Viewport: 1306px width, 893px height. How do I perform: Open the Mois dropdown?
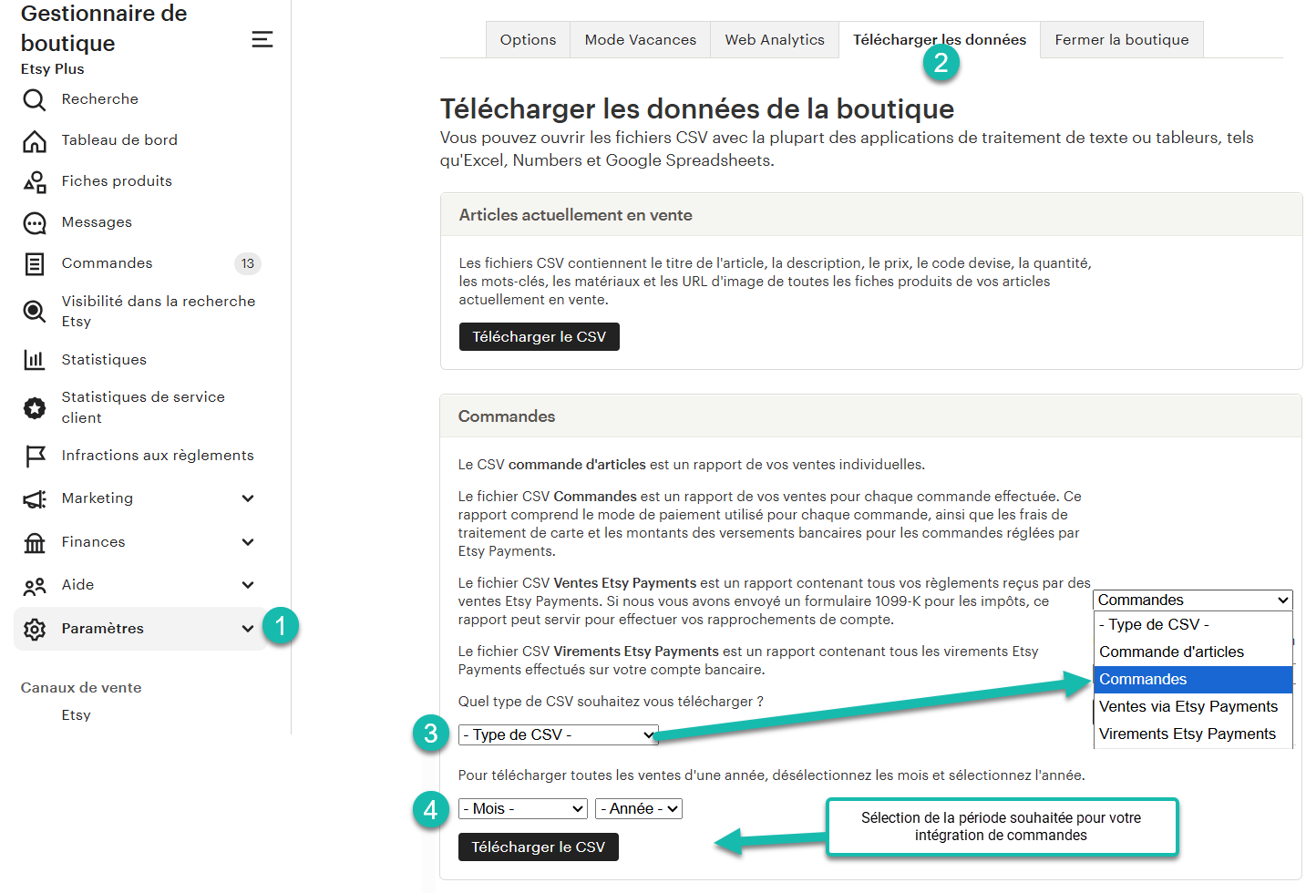click(523, 808)
